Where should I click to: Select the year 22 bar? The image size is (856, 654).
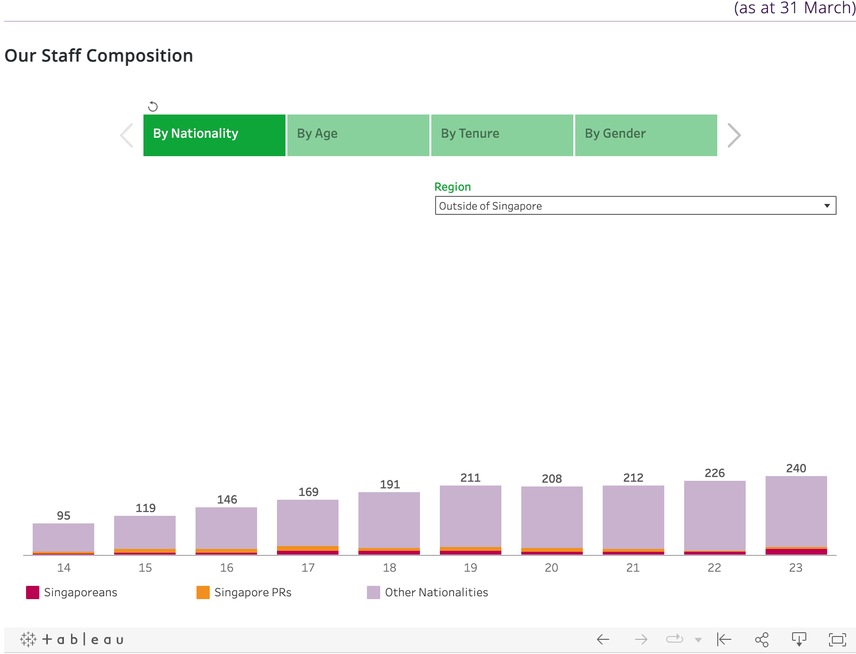715,518
